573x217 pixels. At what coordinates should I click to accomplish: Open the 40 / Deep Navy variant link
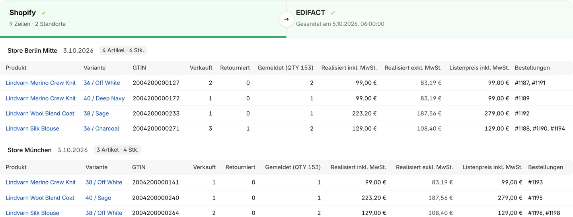(x=104, y=98)
